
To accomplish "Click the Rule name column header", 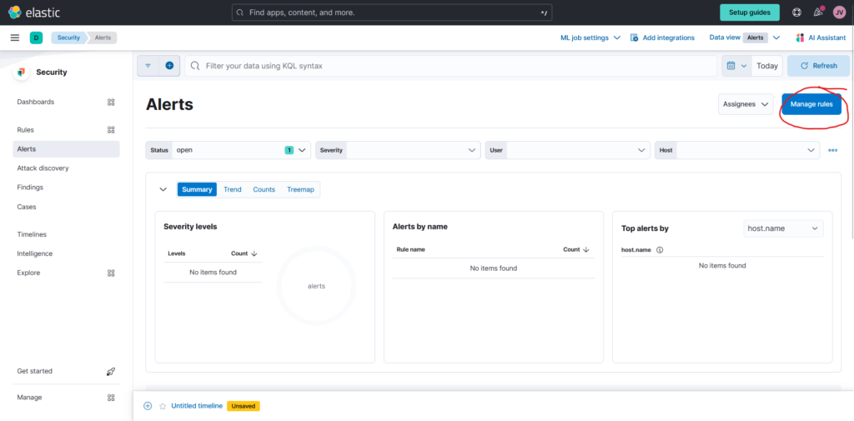I will point(410,249).
